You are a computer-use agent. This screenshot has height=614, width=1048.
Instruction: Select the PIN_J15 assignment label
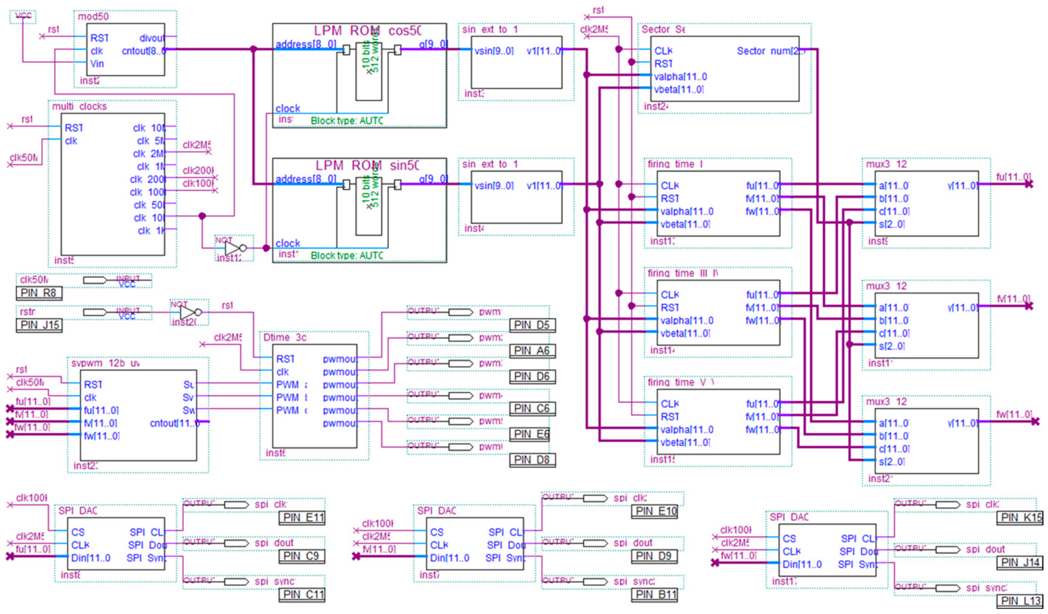coord(39,325)
